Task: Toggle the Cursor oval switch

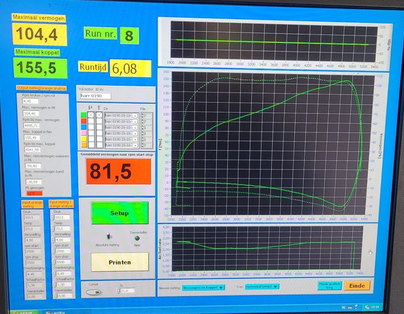Action: 94,292
